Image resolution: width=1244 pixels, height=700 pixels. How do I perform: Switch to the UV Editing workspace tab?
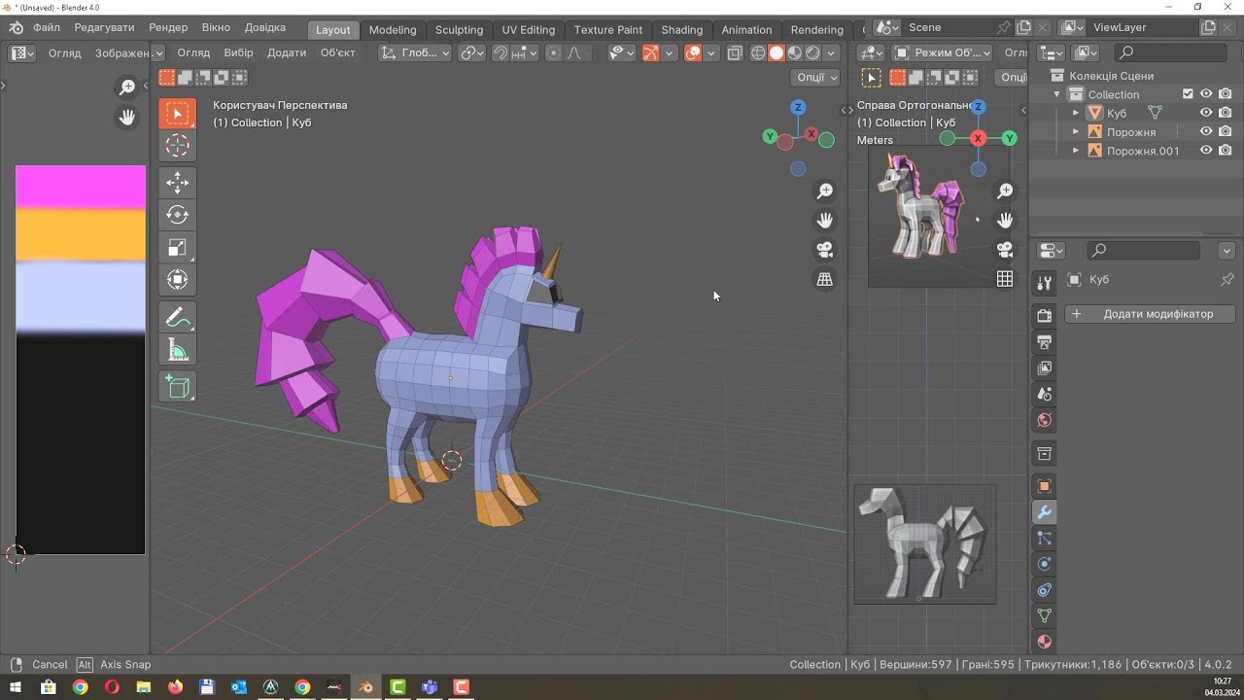[x=529, y=29]
